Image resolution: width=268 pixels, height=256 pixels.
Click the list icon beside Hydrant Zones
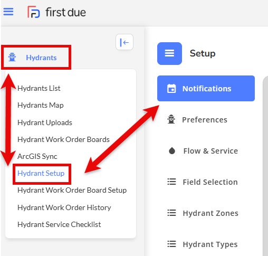171,213
